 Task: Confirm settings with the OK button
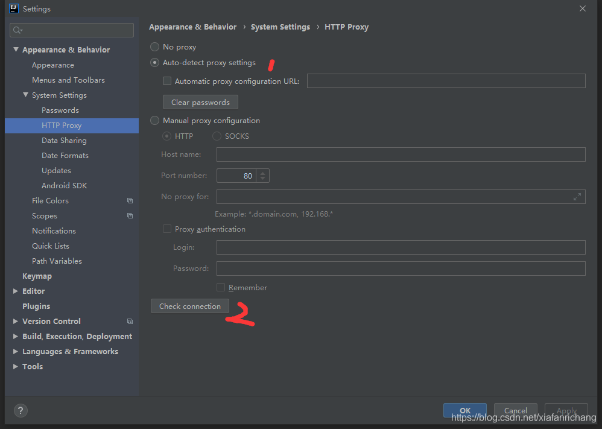pyautogui.click(x=465, y=410)
